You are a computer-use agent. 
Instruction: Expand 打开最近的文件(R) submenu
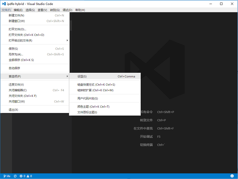coord(35,41)
